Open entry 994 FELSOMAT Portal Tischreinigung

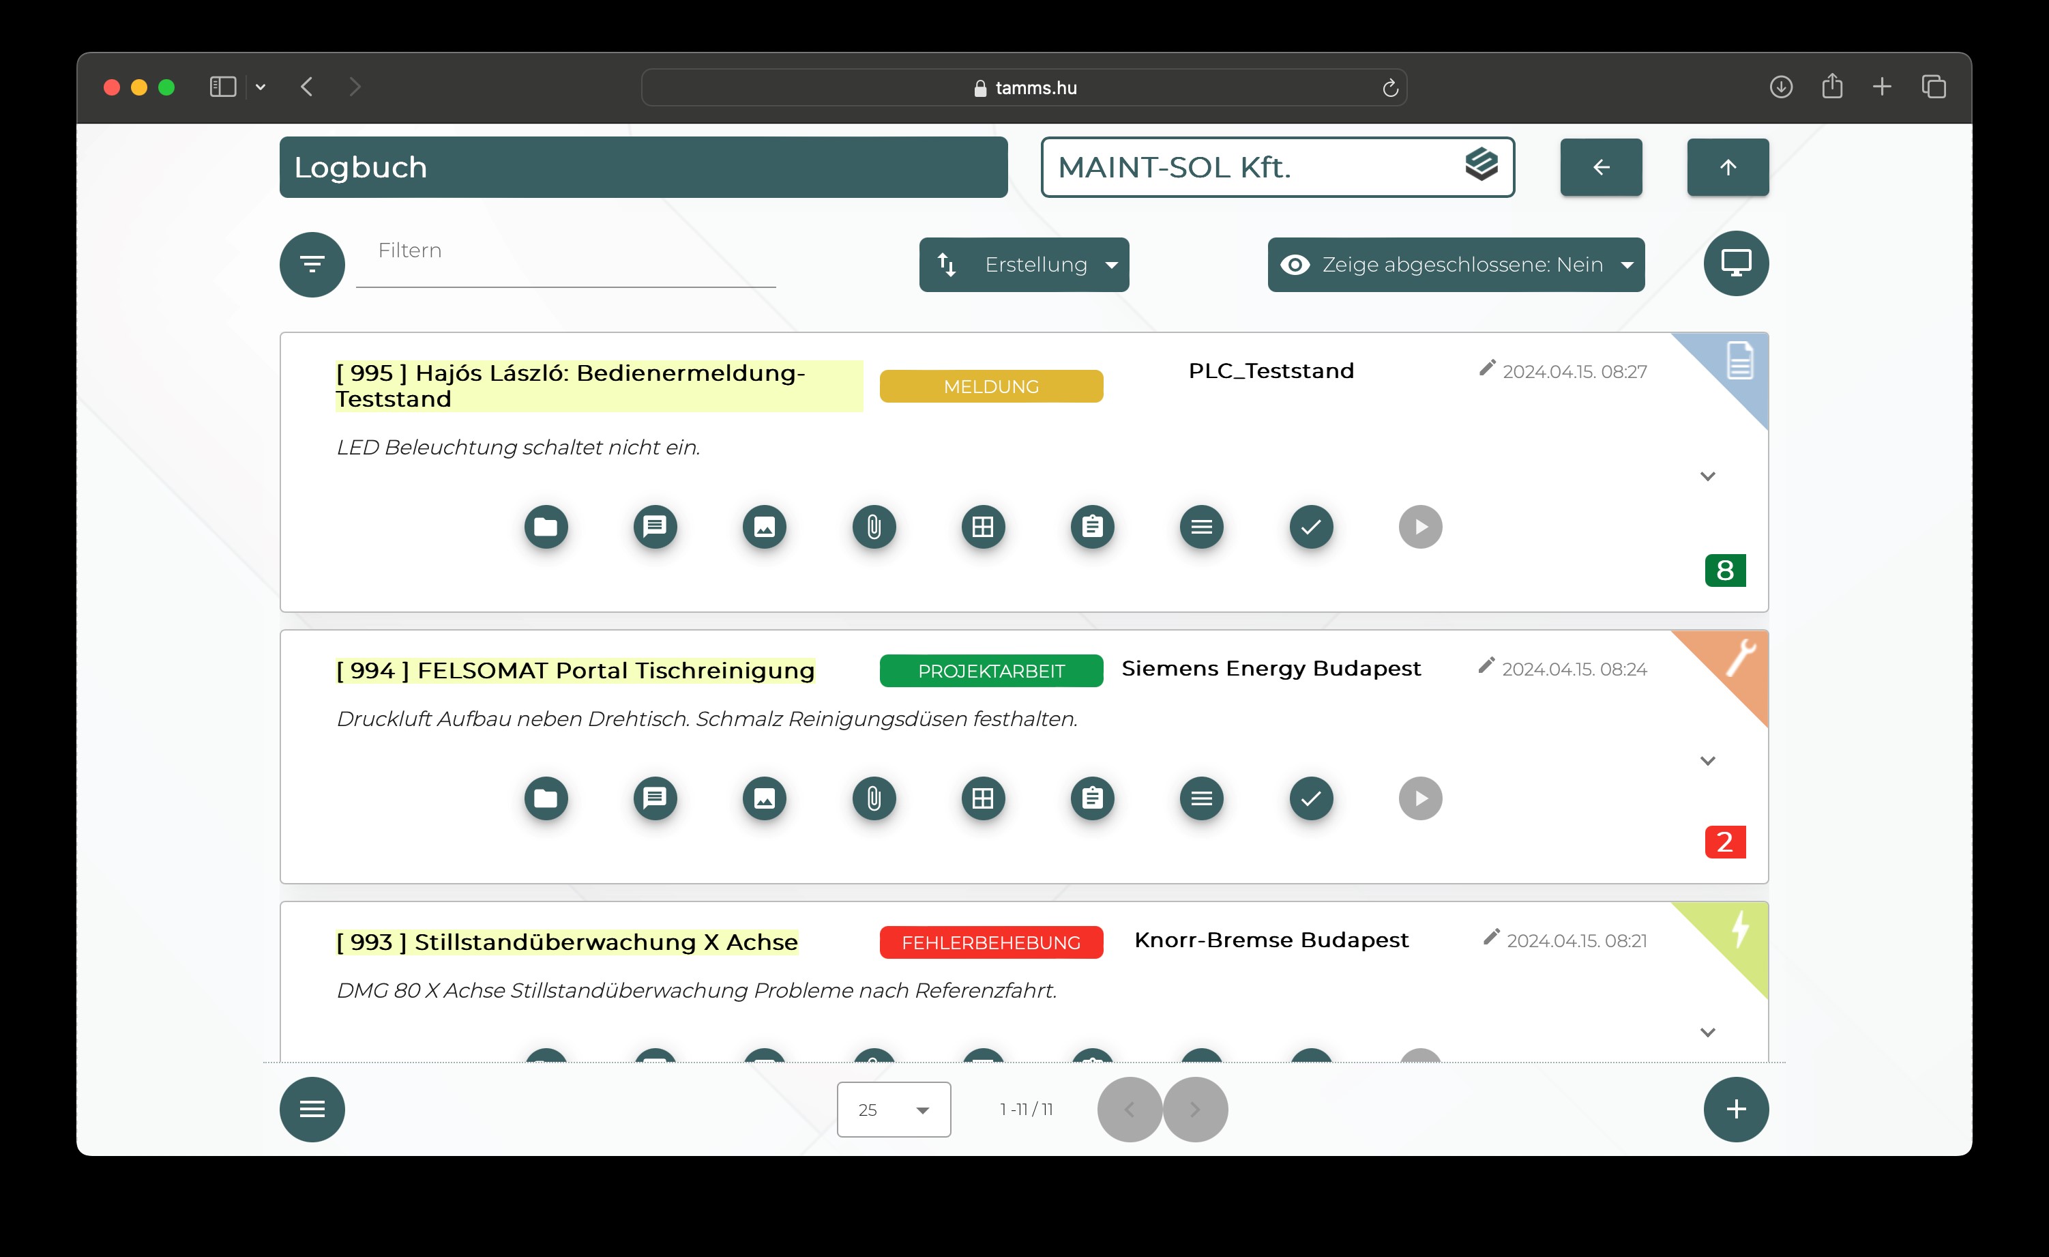click(574, 671)
